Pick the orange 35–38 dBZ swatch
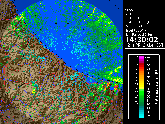The height and width of the screenshot is (124, 165). click(142, 73)
